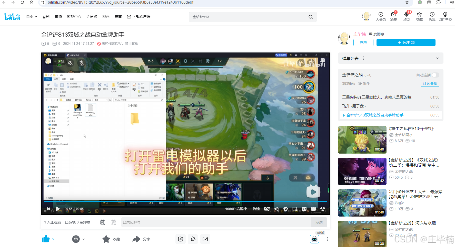The height and width of the screenshot is (247, 455).
Task: Open 赛事 in navigation
Action: pos(118,17)
